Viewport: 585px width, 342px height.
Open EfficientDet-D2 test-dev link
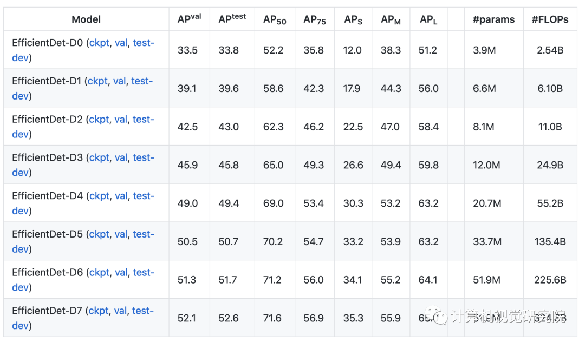point(144,120)
